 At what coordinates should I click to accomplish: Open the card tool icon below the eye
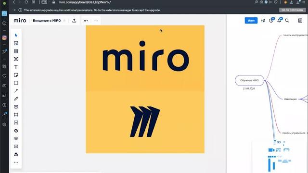pyautogui.click(x=16, y=146)
